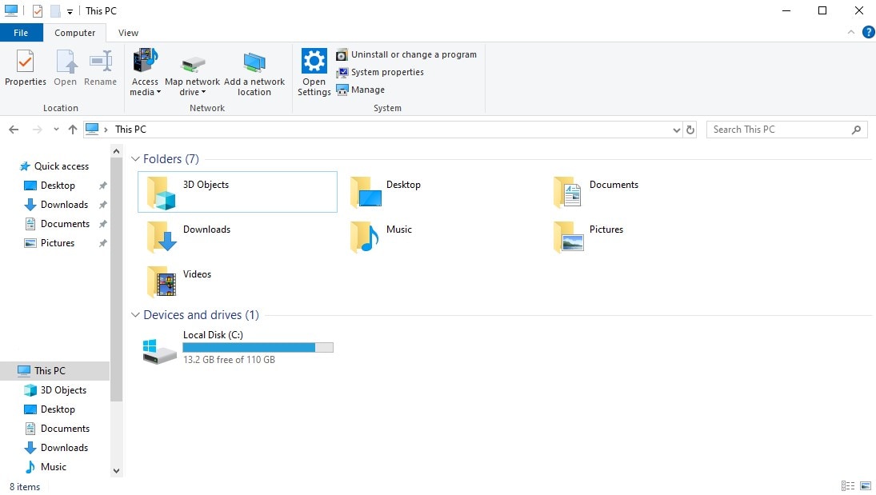876x495 pixels.
Task: Click Properties icon in Quick Access Toolbar
Action: click(38, 10)
